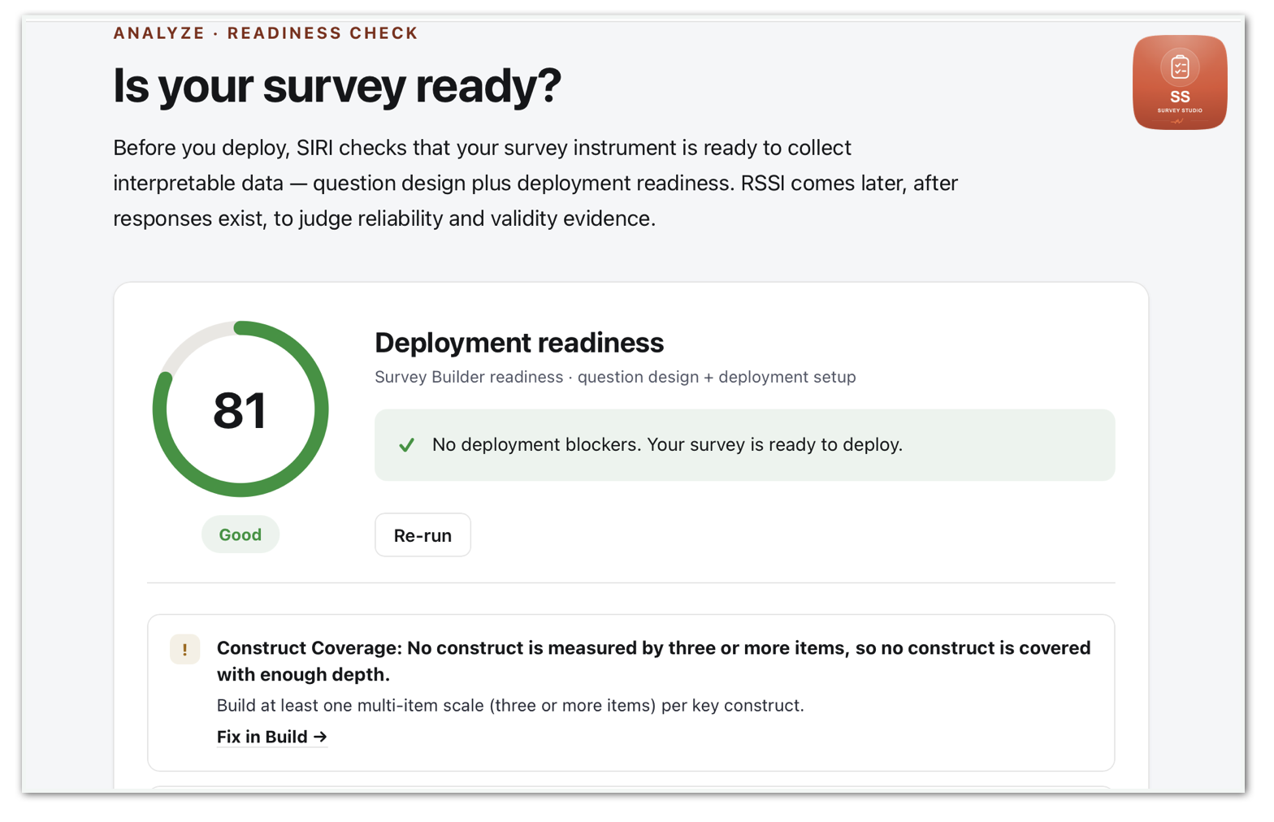Screen dimensions: 1274x822
Task: Click the Analyze · Readiness Check breadcrumb
Action: click(265, 33)
